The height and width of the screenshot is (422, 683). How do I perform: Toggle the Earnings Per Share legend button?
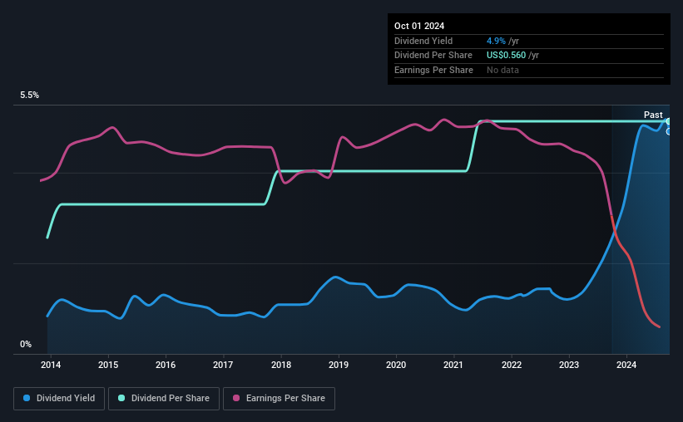pyautogui.click(x=279, y=398)
